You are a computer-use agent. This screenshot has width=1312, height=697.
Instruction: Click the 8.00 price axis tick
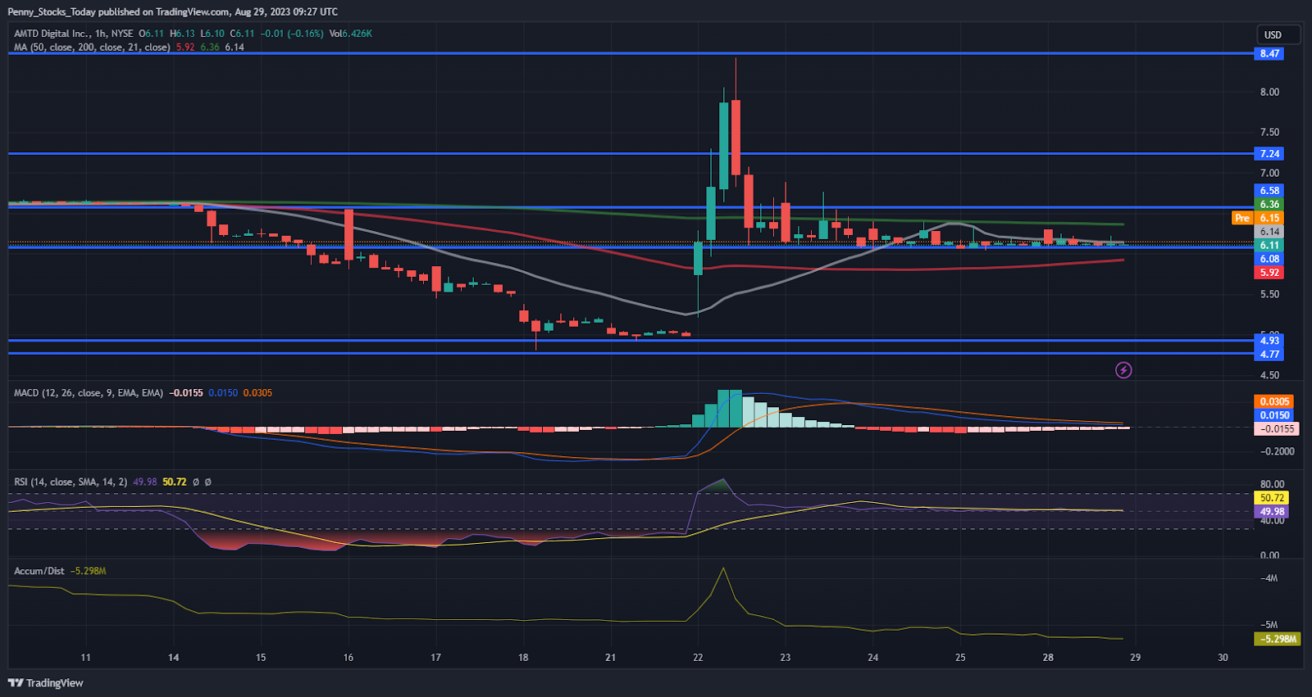[x=1269, y=92]
